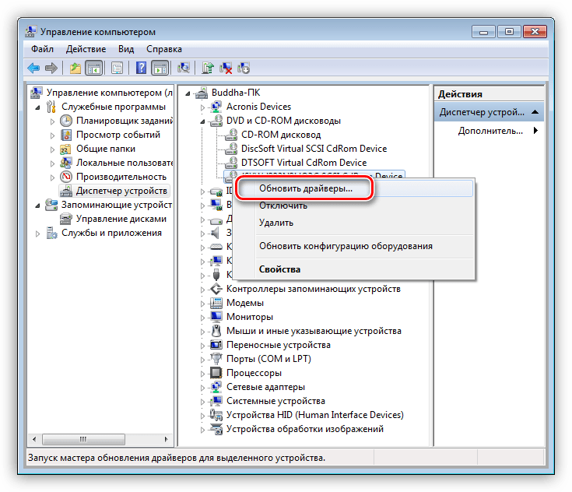Expand the Службы и приложения node
Viewport: 572px width, 492px height.
pos(37,234)
